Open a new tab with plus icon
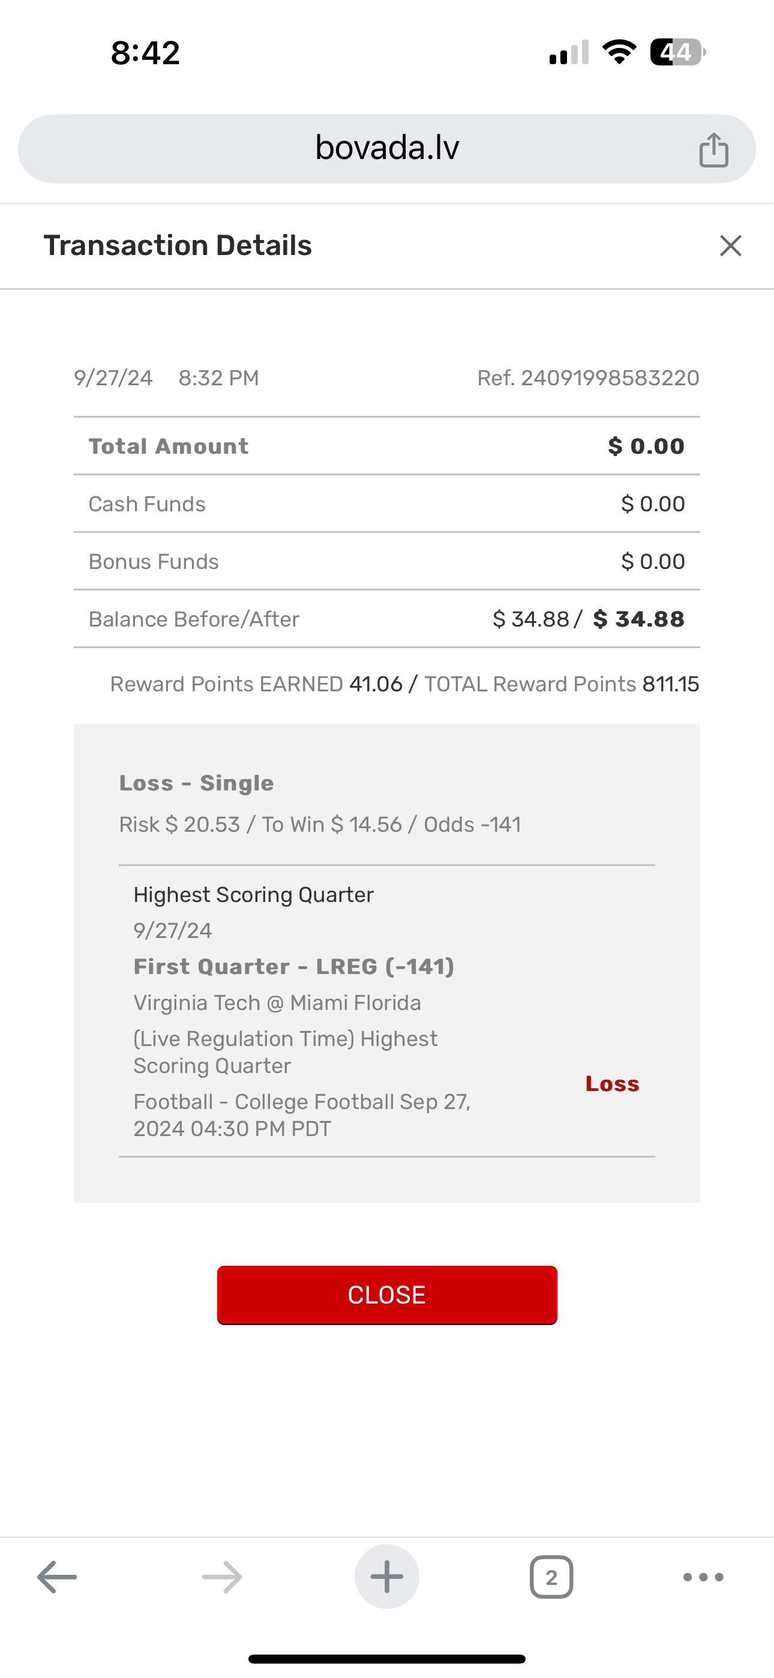Image resolution: width=774 pixels, height=1678 pixels. pyautogui.click(x=387, y=1577)
